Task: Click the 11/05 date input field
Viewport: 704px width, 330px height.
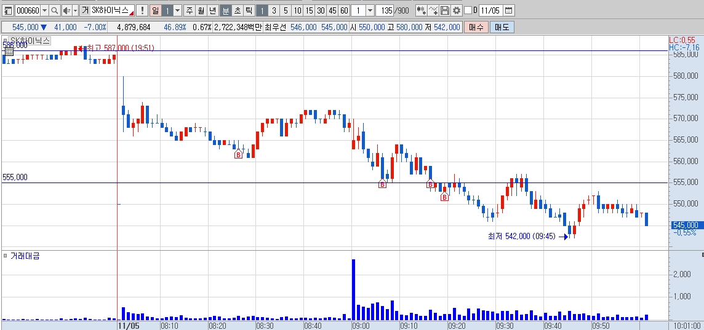Action: coord(490,10)
